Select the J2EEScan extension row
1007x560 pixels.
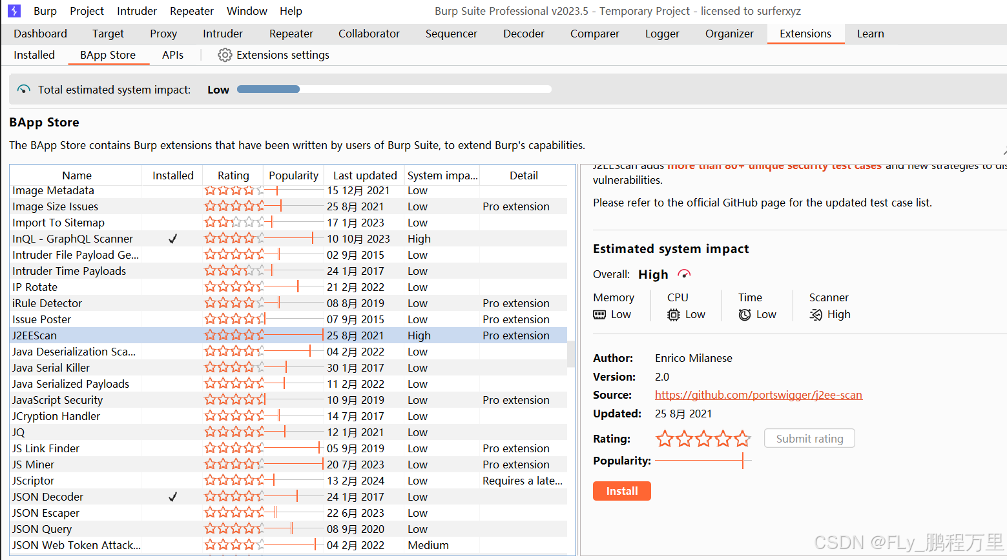pos(289,335)
